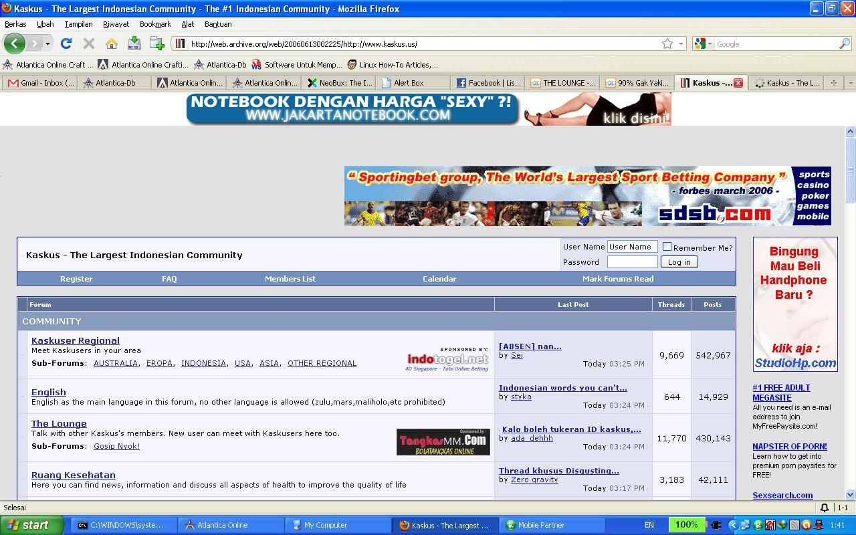Open a new tab with plus button
This screenshot has width=856, height=535.
(833, 83)
